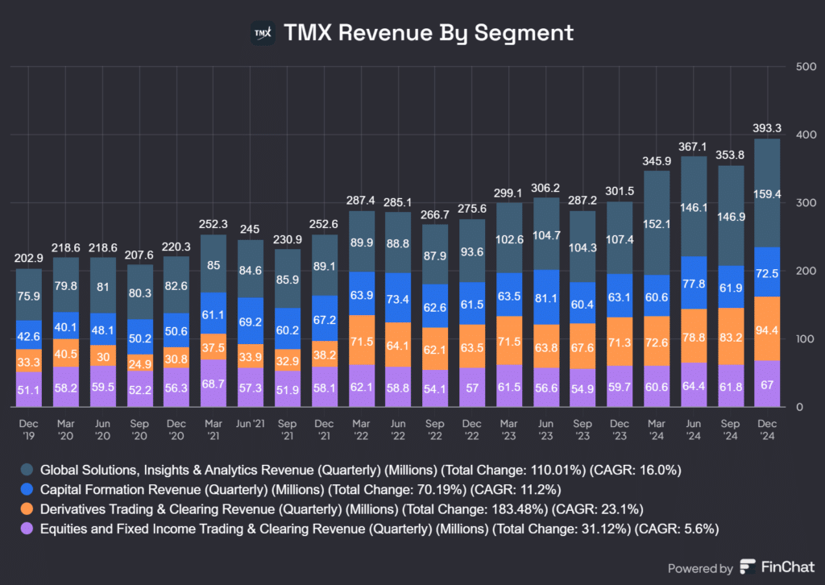Toggle the Equities and Fixed Income legend label
The image size is (825, 585).
[x=379, y=528]
